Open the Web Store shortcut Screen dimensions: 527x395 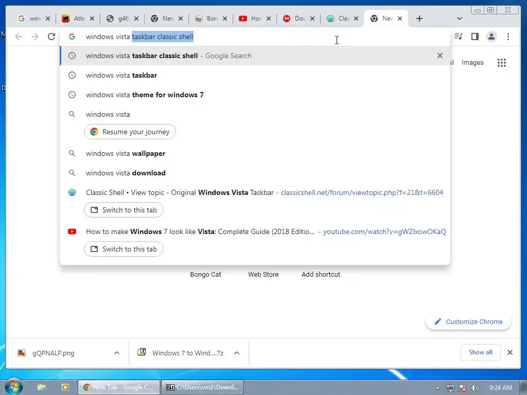point(263,274)
